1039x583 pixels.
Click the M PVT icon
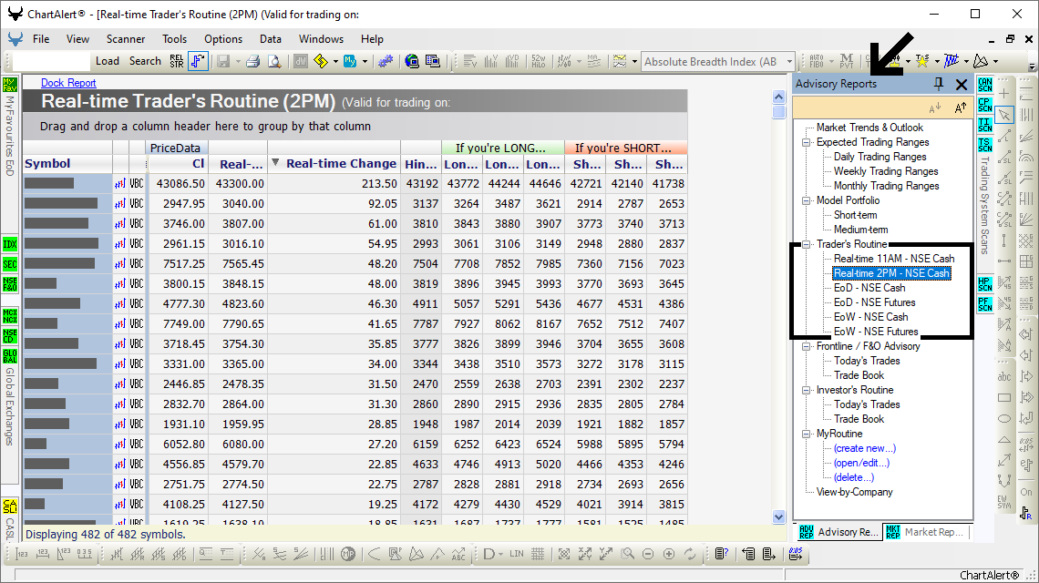[x=847, y=62]
